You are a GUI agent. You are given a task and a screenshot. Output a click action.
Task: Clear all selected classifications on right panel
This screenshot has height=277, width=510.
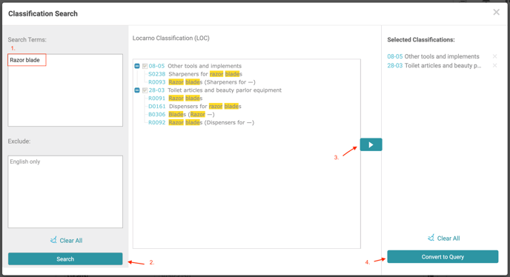443,238
